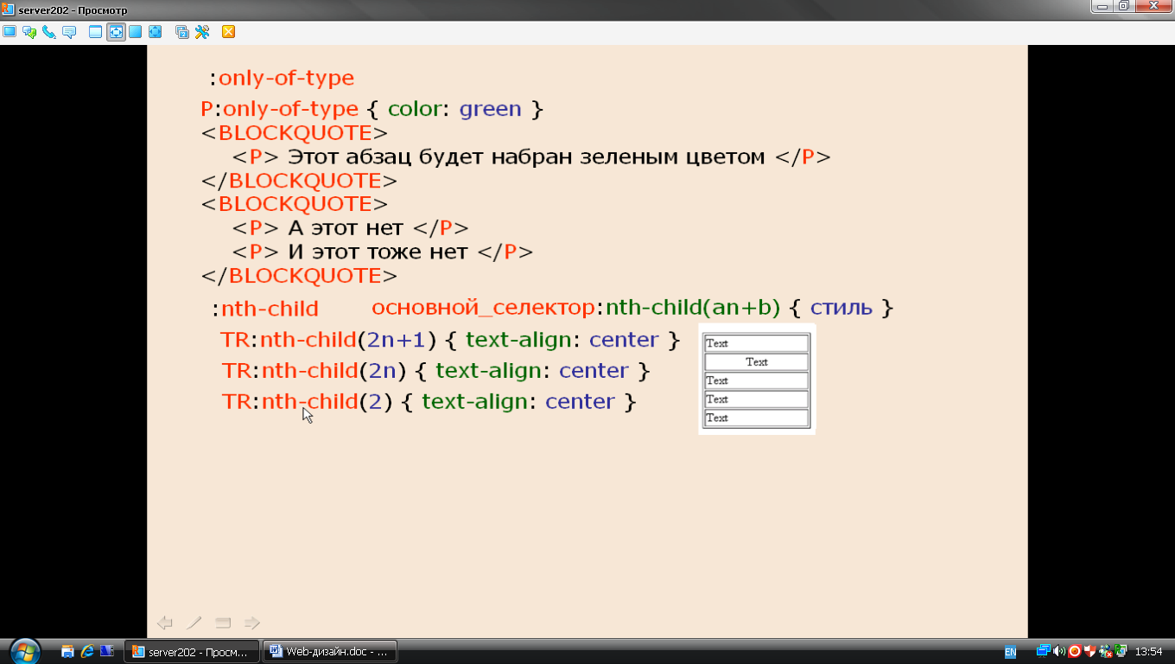Click EN language indicator

pos(1010,652)
